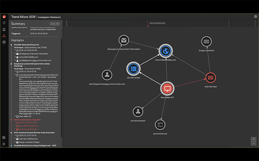Click the Trend Micro logo icon
Viewport: 259px width, 161px height.
4,17
